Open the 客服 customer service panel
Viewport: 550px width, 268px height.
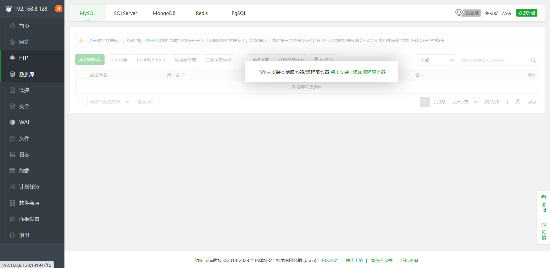tap(544, 204)
